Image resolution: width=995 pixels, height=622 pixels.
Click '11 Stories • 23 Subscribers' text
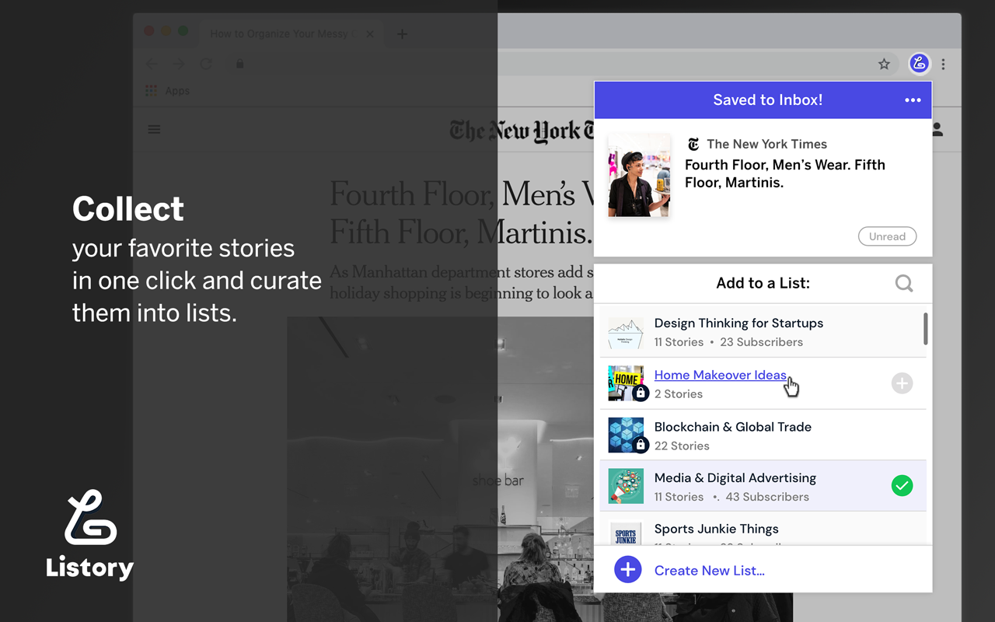pos(728,342)
